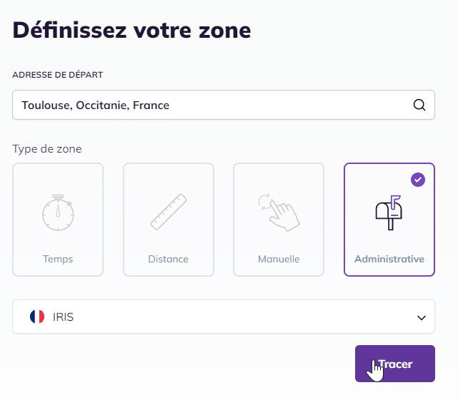This screenshot has width=458, height=400.
Task: Click the French flag icon
Action: pos(37,317)
